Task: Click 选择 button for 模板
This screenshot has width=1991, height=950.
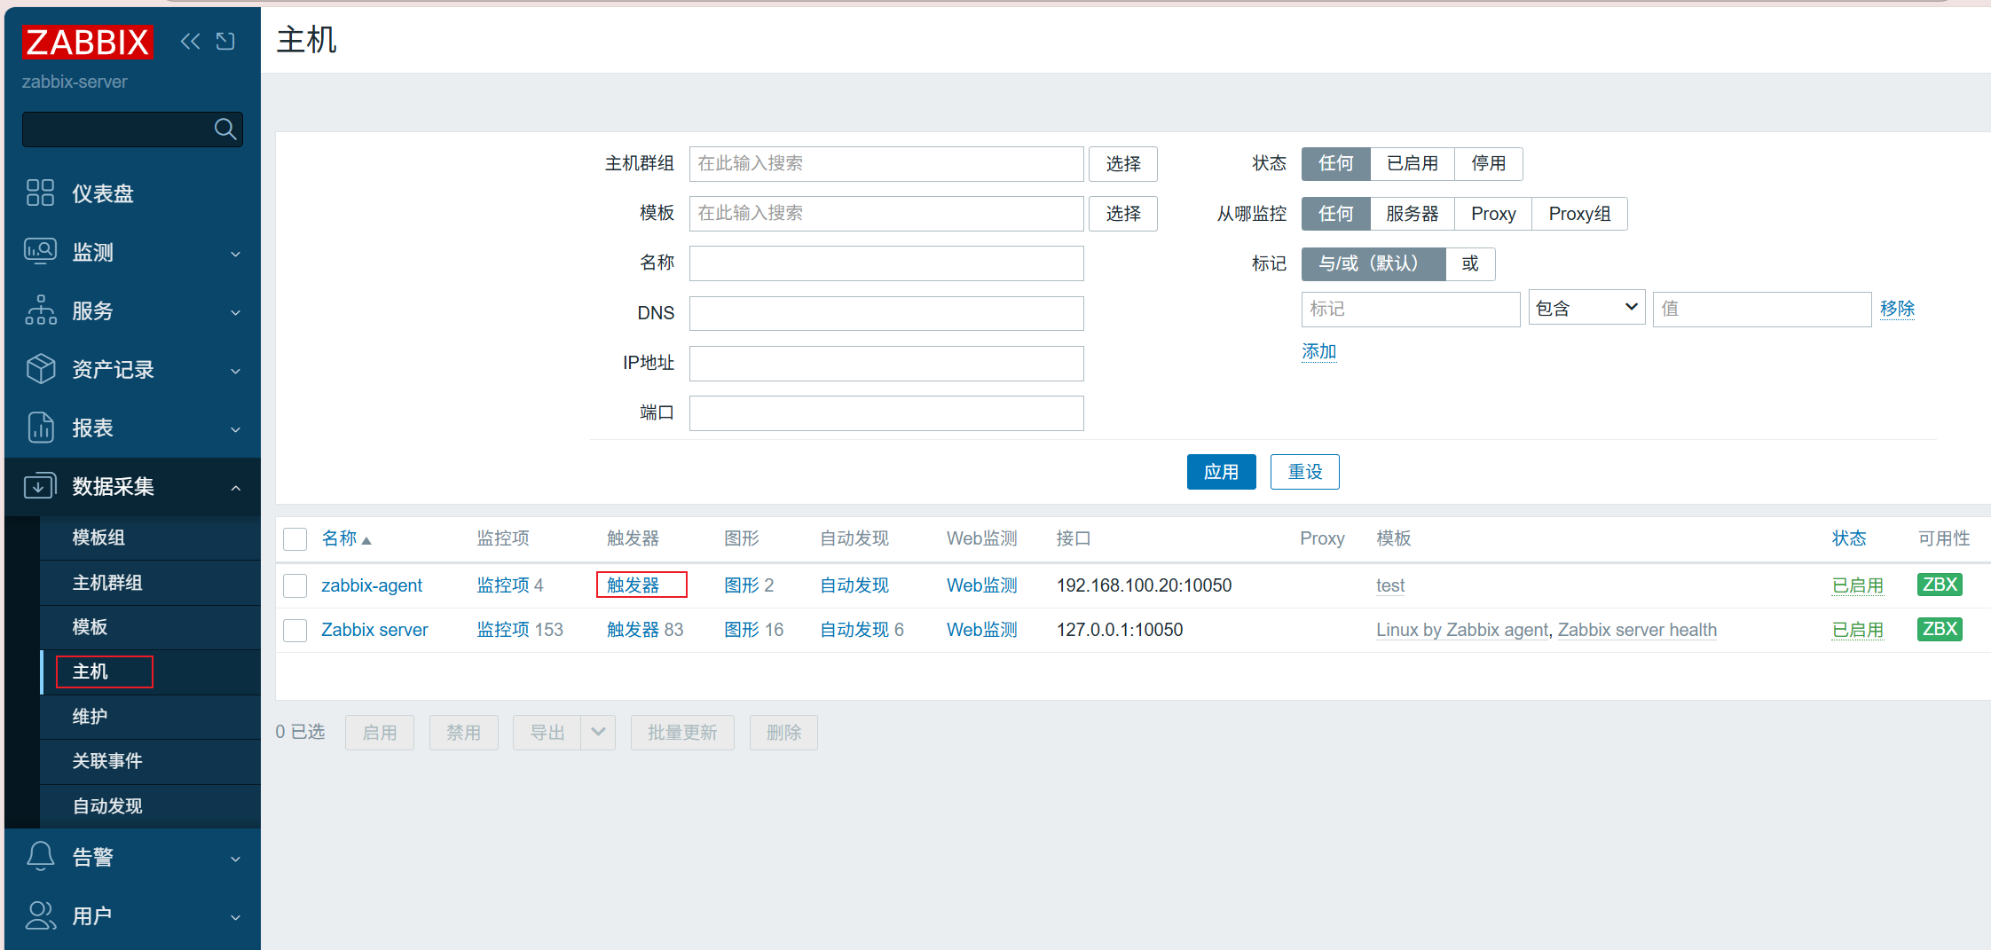Action: 1123,214
